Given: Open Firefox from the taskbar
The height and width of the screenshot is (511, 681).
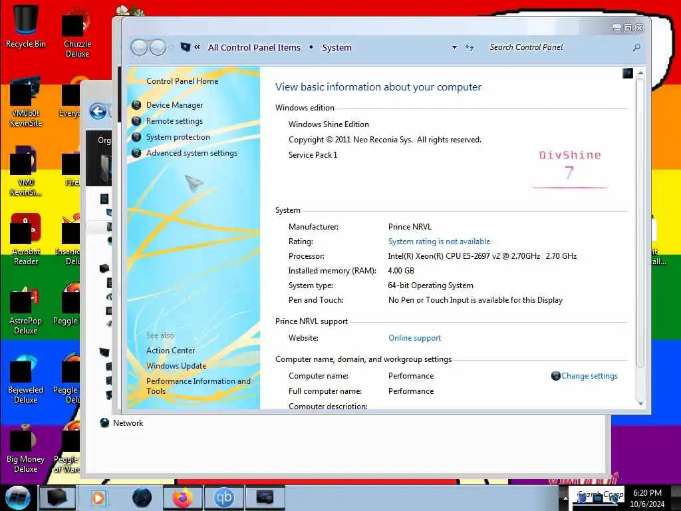Looking at the screenshot, I should click(x=182, y=498).
